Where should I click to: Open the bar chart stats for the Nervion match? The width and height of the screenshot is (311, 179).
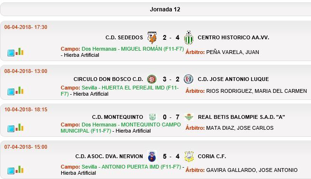tap(19, 170)
